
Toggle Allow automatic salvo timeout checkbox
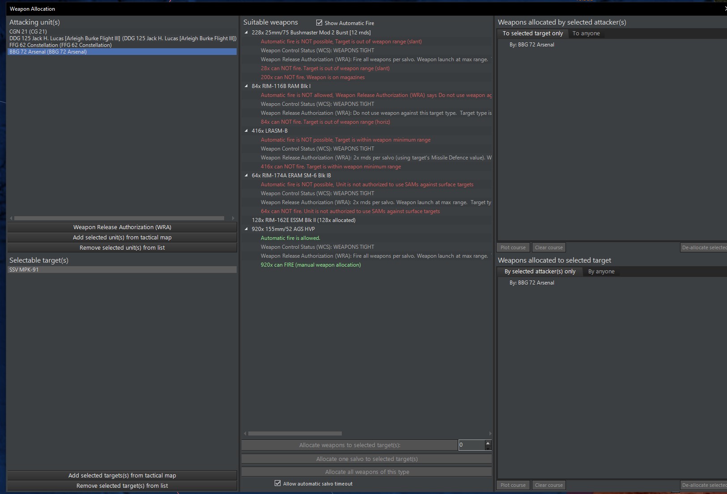(277, 483)
